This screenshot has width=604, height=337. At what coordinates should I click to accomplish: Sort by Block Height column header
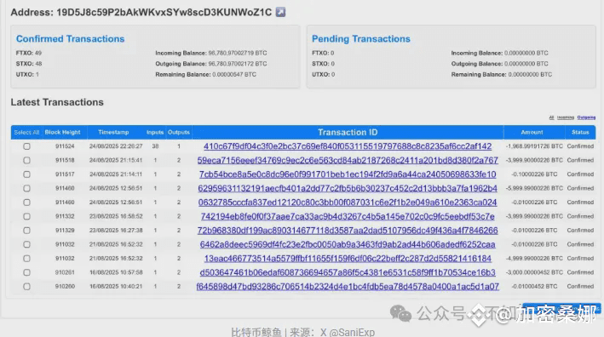[62, 133]
